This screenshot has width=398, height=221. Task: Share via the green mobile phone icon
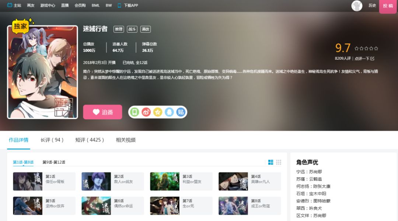pos(135,112)
